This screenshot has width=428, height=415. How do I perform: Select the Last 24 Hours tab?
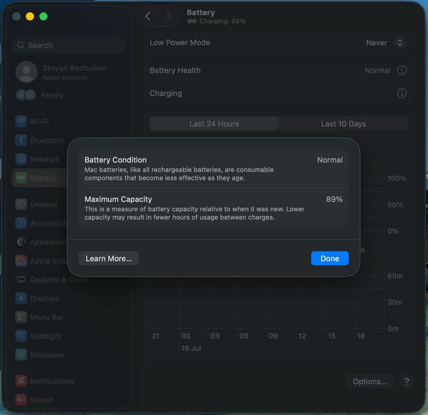pyautogui.click(x=214, y=124)
